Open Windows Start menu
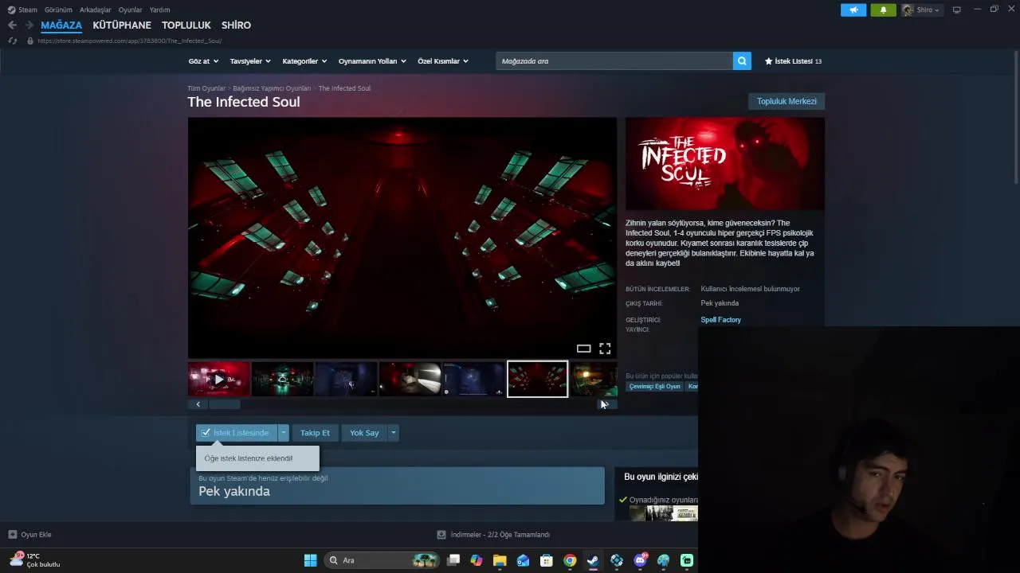 (x=310, y=560)
